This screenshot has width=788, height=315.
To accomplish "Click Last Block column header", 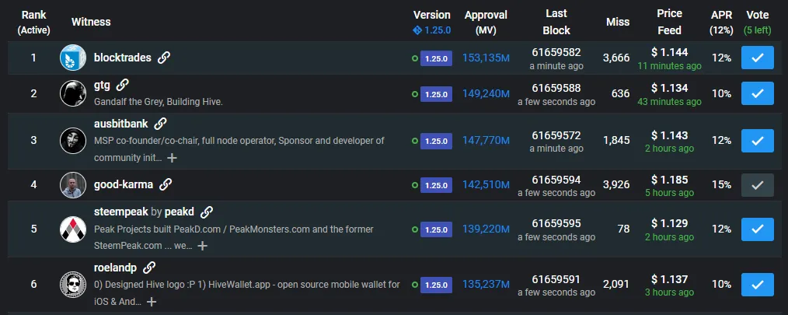I will [x=556, y=22].
